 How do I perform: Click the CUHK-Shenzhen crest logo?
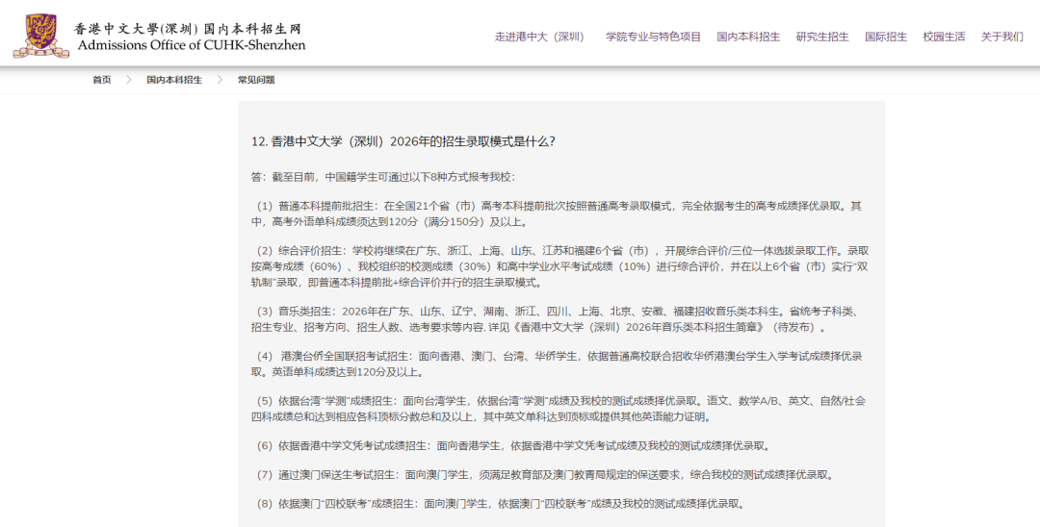pyautogui.click(x=41, y=37)
